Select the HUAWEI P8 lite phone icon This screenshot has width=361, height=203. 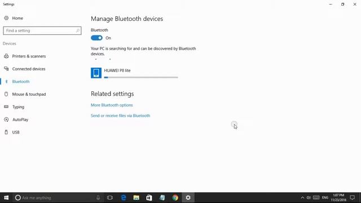96,73
